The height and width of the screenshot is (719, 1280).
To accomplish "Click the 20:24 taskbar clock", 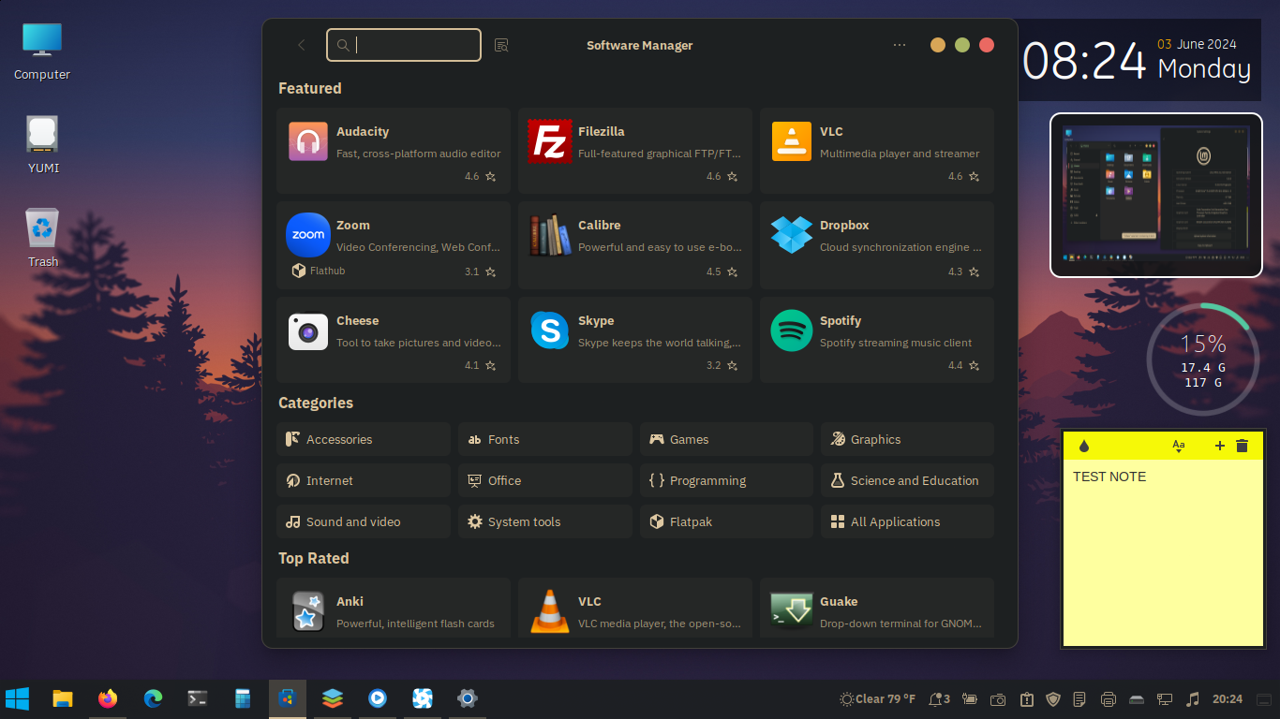I will pyautogui.click(x=1228, y=699).
